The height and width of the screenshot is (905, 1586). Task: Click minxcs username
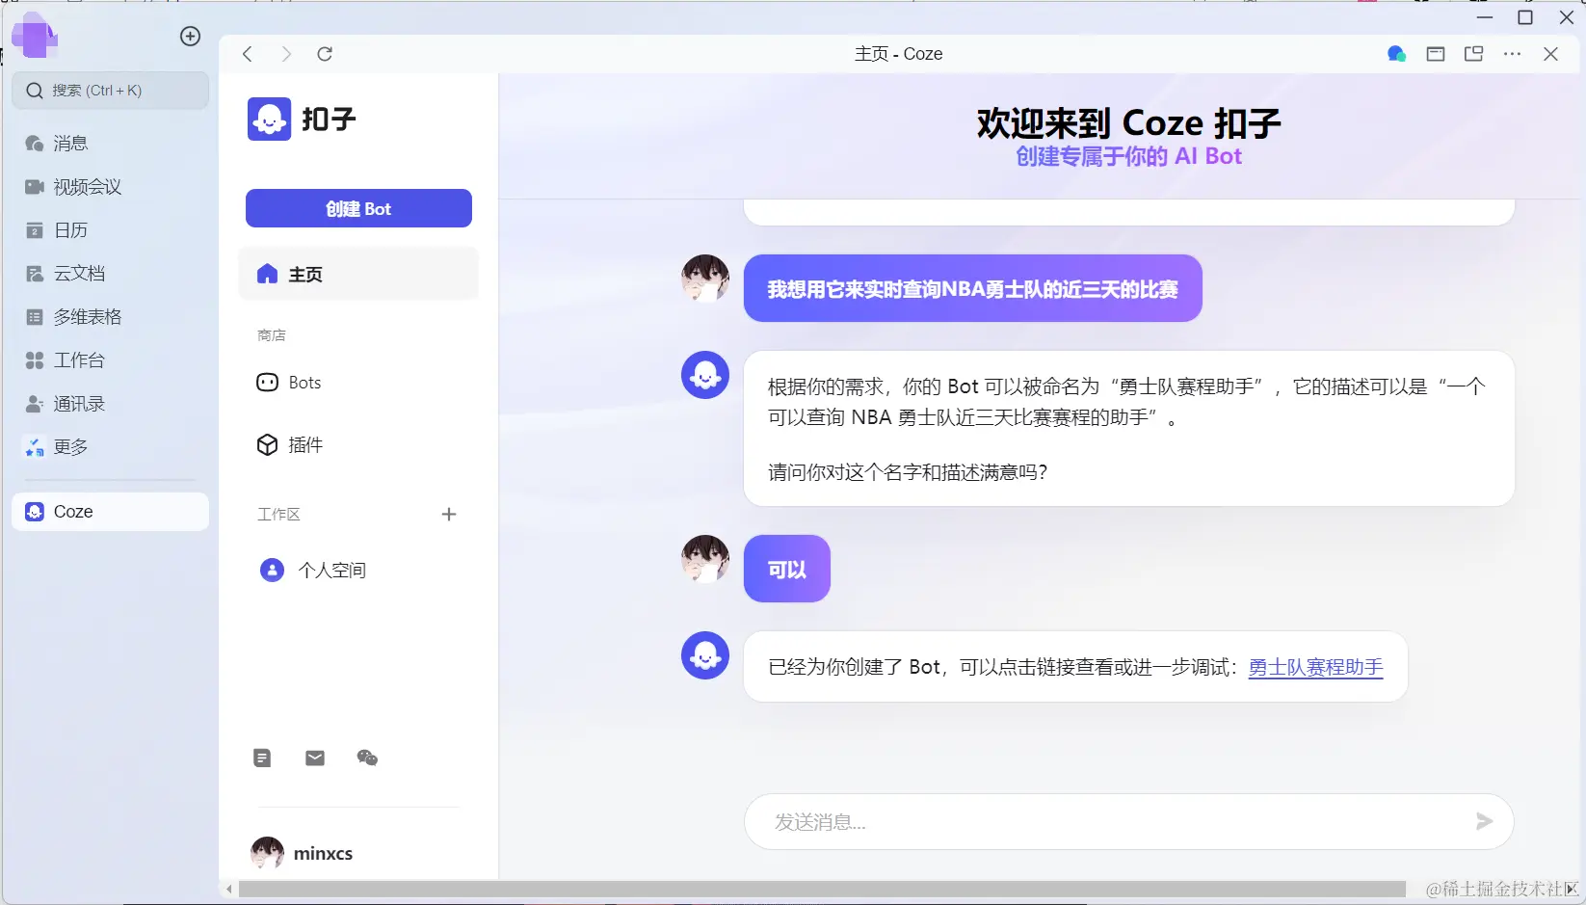323,853
